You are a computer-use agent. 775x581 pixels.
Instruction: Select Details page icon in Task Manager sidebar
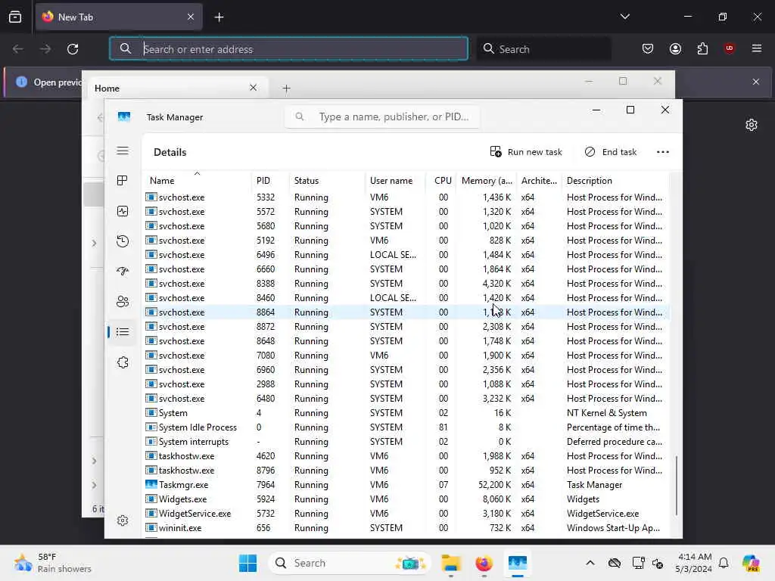pos(123,332)
